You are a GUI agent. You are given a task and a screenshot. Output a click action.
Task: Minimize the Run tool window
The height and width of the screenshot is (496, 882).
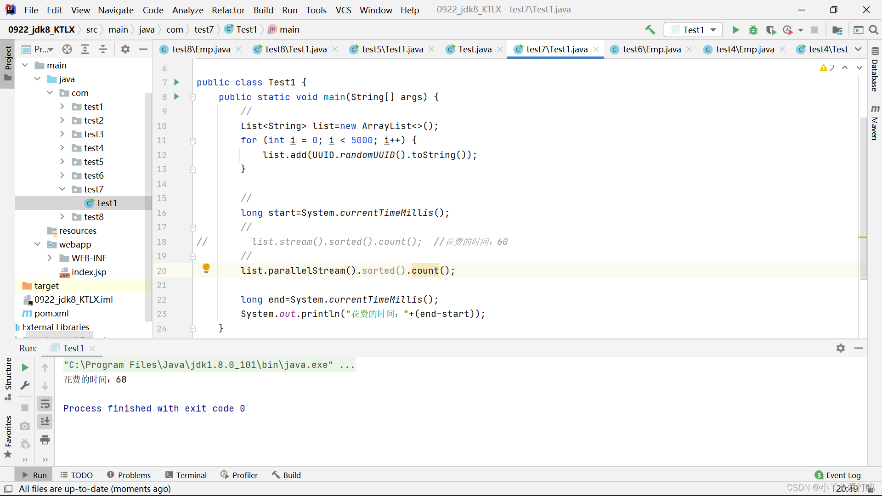point(859,348)
